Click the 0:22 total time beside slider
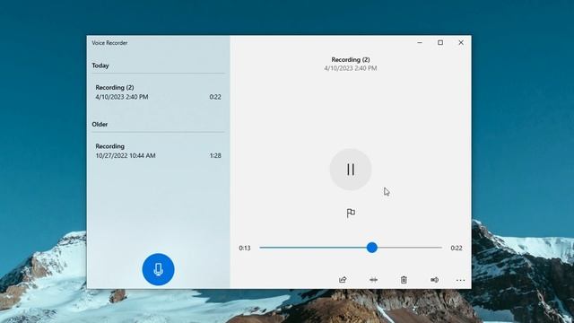This screenshot has height=323, width=574. pos(457,248)
